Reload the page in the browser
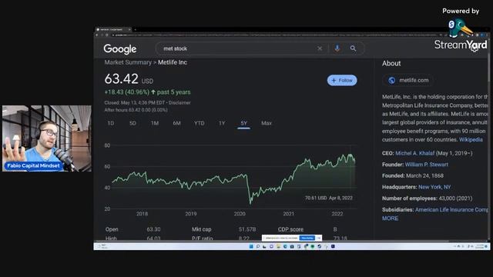Viewport: 493px width, 277px height. pyautogui.click(x=107, y=35)
